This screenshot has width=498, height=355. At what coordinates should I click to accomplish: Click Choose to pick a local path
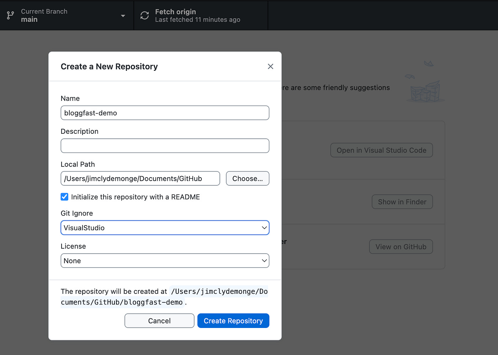pos(247,178)
